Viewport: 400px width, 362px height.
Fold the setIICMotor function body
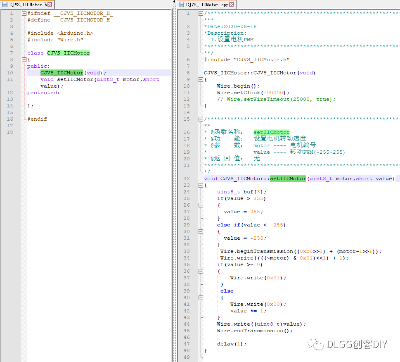click(x=201, y=185)
